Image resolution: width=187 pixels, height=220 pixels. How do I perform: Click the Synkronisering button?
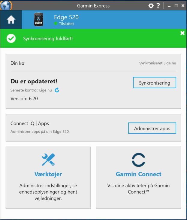[x=155, y=83]
